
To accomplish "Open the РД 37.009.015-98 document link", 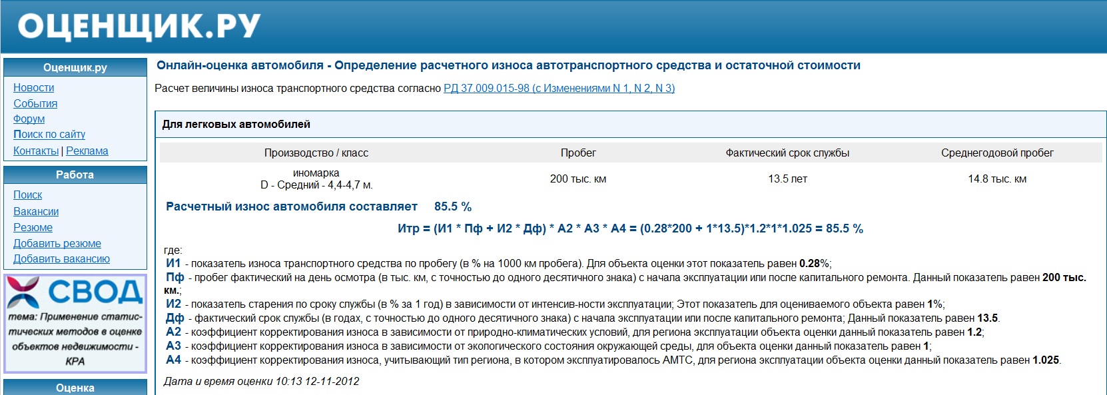I will tap(559, 89).
